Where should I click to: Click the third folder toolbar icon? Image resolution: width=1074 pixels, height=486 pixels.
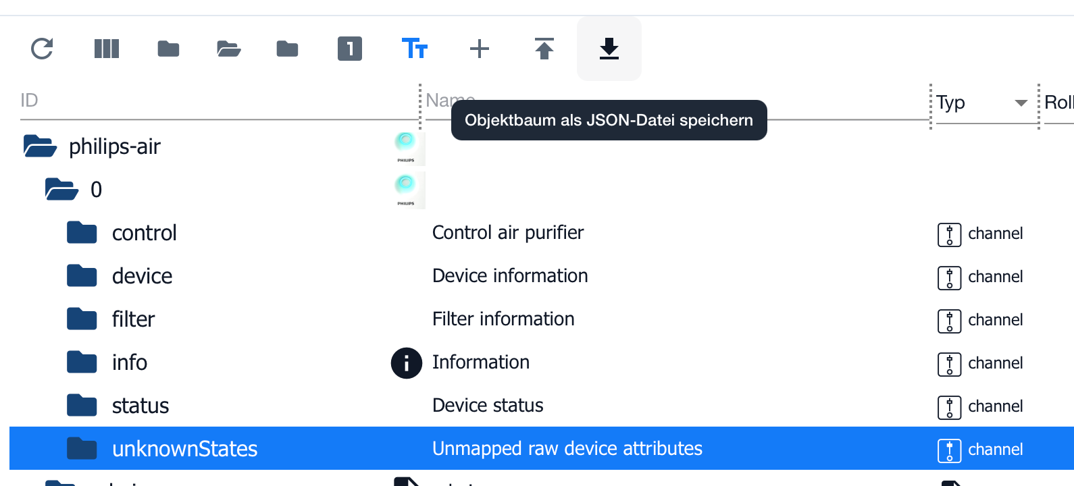coord(288,49)
